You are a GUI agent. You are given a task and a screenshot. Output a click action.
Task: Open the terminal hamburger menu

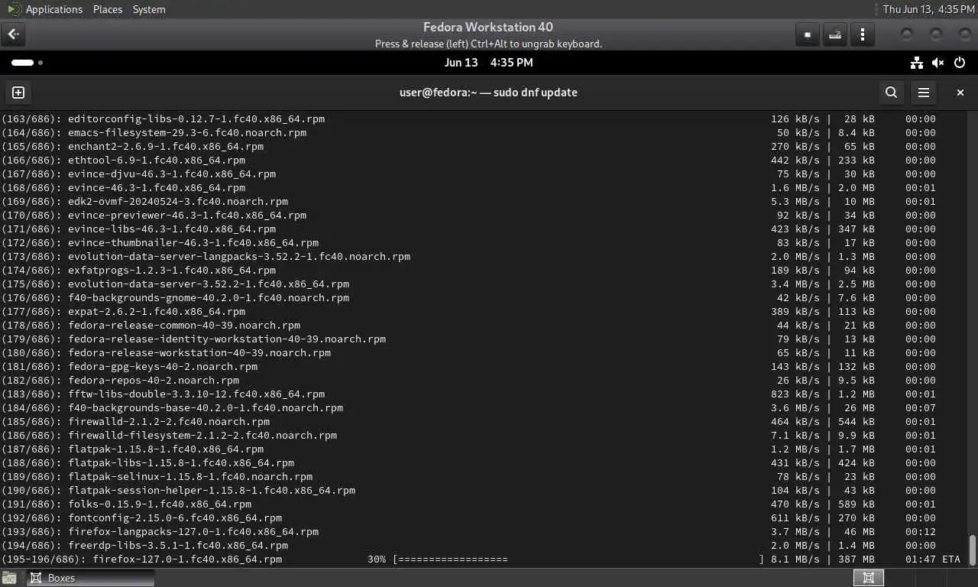click(x=924, y=92)
